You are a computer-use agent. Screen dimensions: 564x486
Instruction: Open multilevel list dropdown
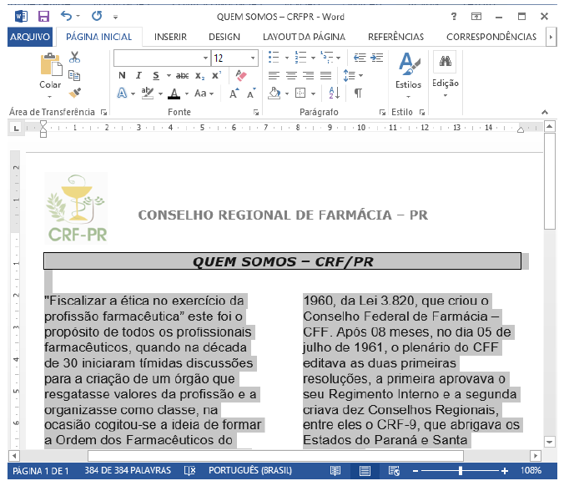click(339, 58)
